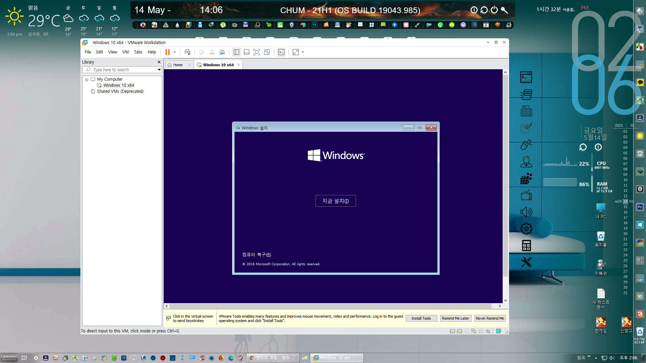Take a snapshot of this virtual machine
The image size is (646, 363).
click(x=202, y=52)
